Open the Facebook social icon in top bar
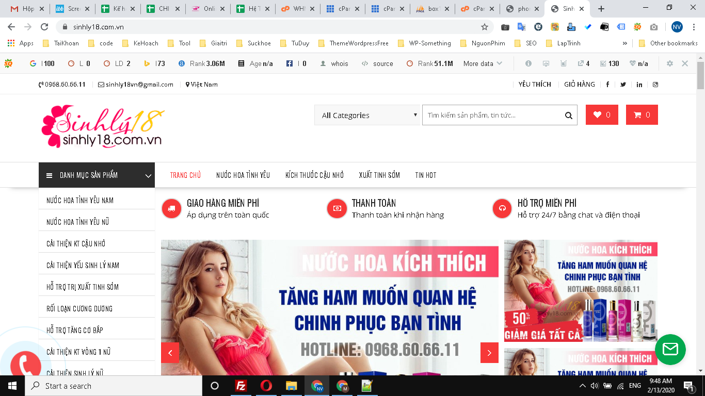Image resolution: width=705 pixels, height=396 pixels. pos(607,85)
